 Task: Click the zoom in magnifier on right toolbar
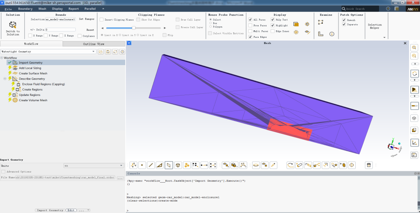click(x=414, y=48)
